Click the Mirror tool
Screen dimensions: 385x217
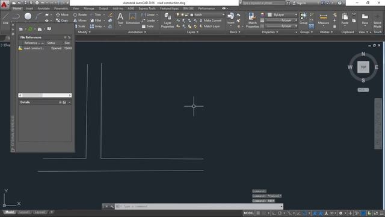click(x=80, y=20)
